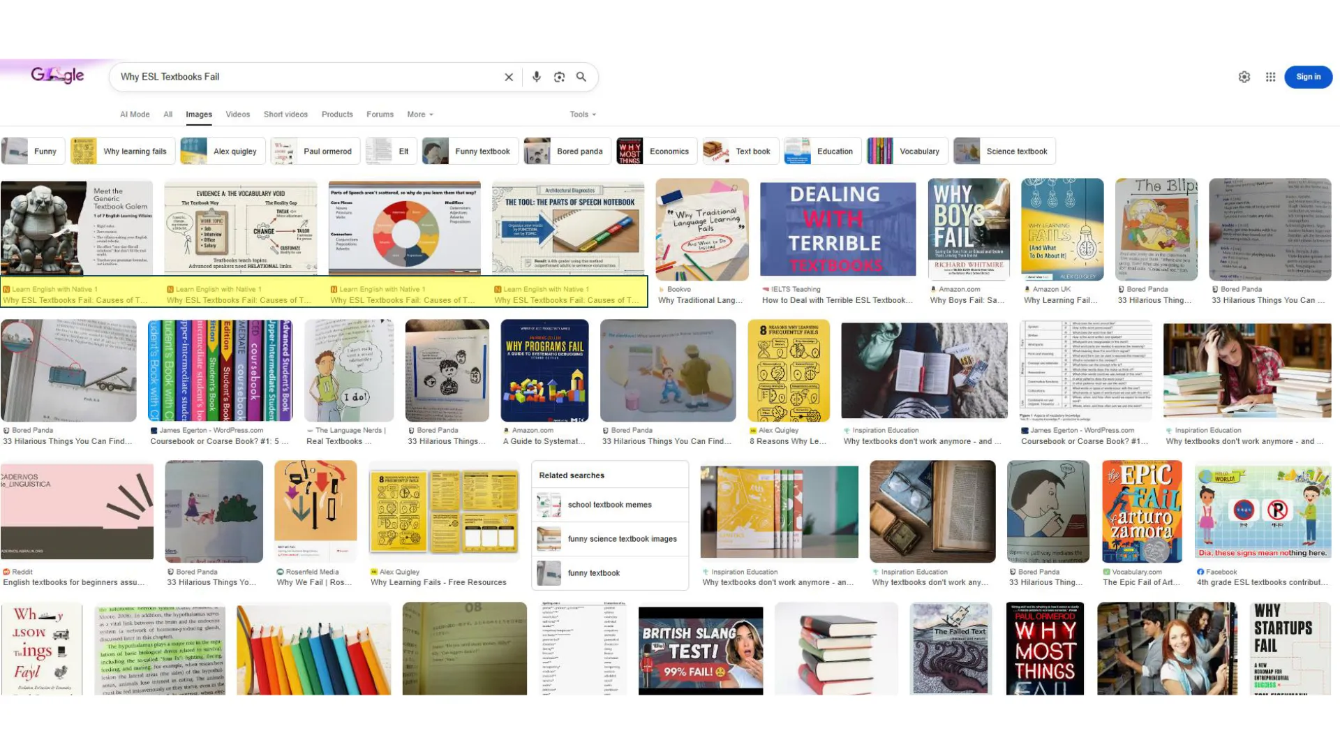
Task: Click the Sign in button
Action: coord(1308,77)
